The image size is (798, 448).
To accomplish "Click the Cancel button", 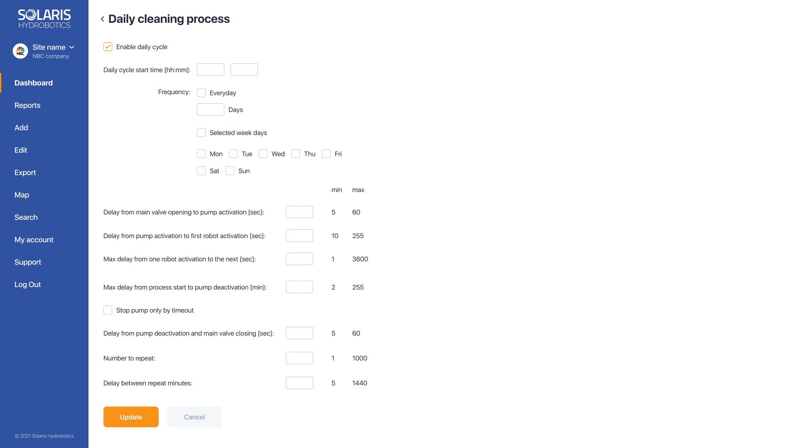I will pyautogui.click(x=194, y=417).
